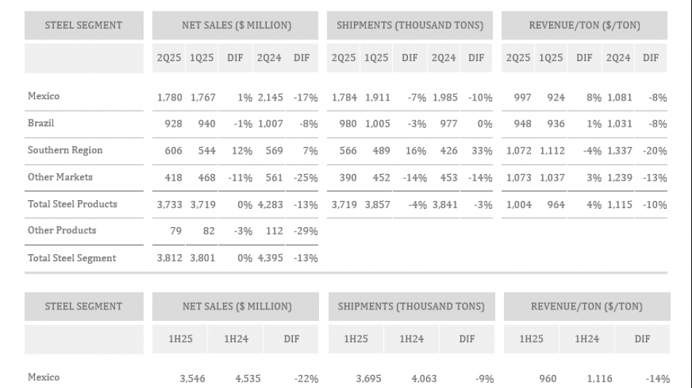Image resolution: width=692 pixels, height=388 pixels.
Task: Click the 4,395 total net sales value
Action: pyautogui.click(x=270, y=258)
